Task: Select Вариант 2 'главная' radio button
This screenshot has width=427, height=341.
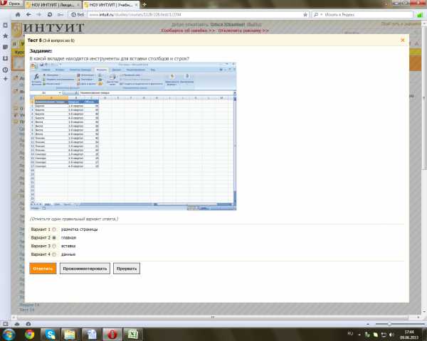Action: coord(54,238)
